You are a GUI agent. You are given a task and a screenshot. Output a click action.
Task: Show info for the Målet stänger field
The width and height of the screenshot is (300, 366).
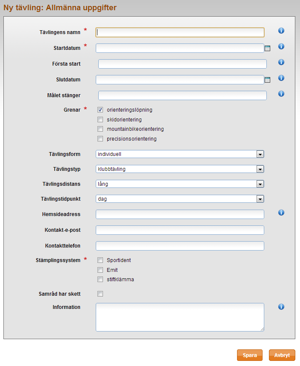click(x=281, y=94)
